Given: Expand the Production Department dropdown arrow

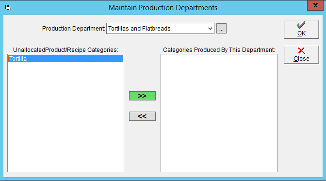Looking at the screenshot, I should [210, 29].
